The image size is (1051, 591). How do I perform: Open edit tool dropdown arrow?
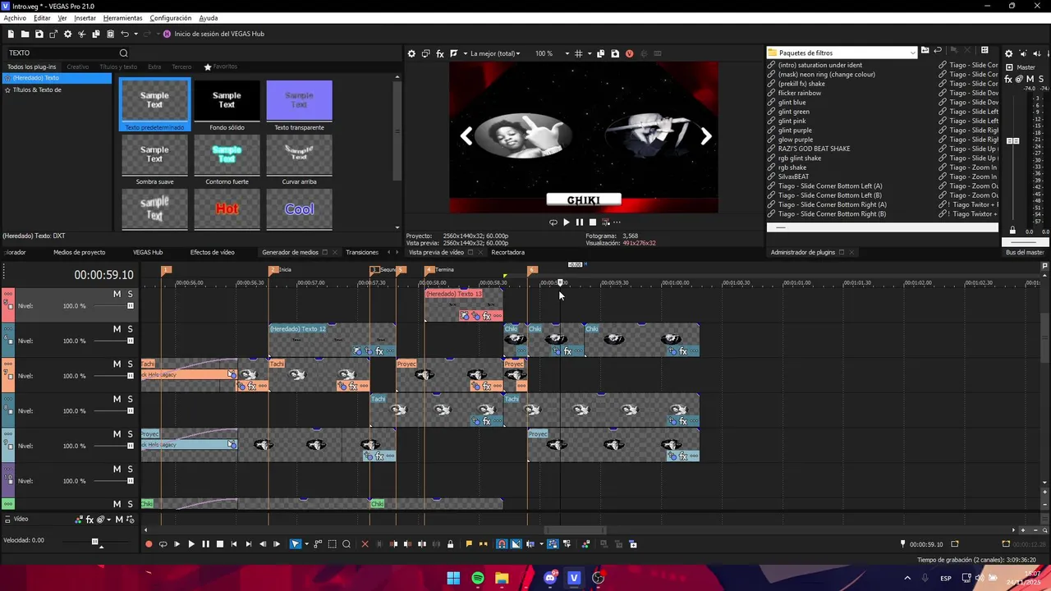(x=306, y=544)
